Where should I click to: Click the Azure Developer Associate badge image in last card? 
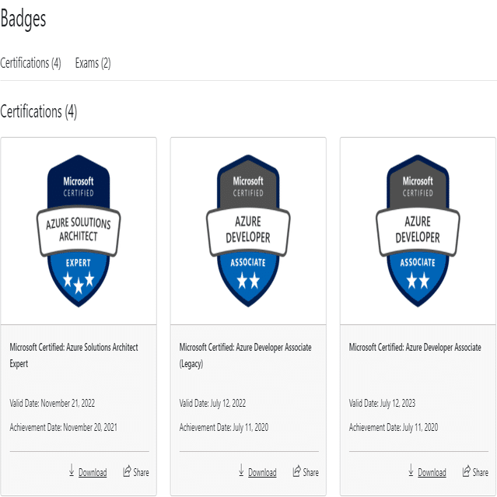click(418, 231)
